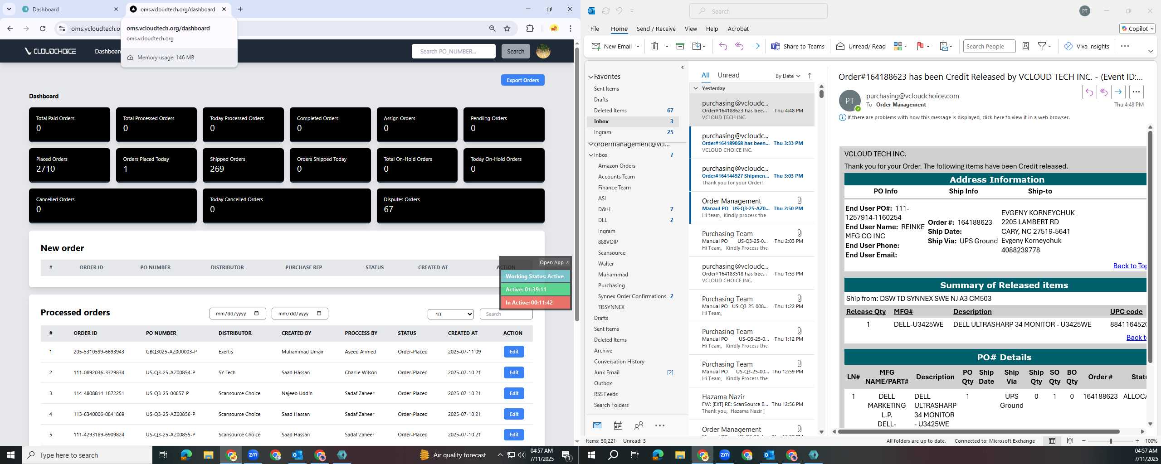Click the Move to folder icon in Outlook

pyautogui.click(x=697, y=46)
